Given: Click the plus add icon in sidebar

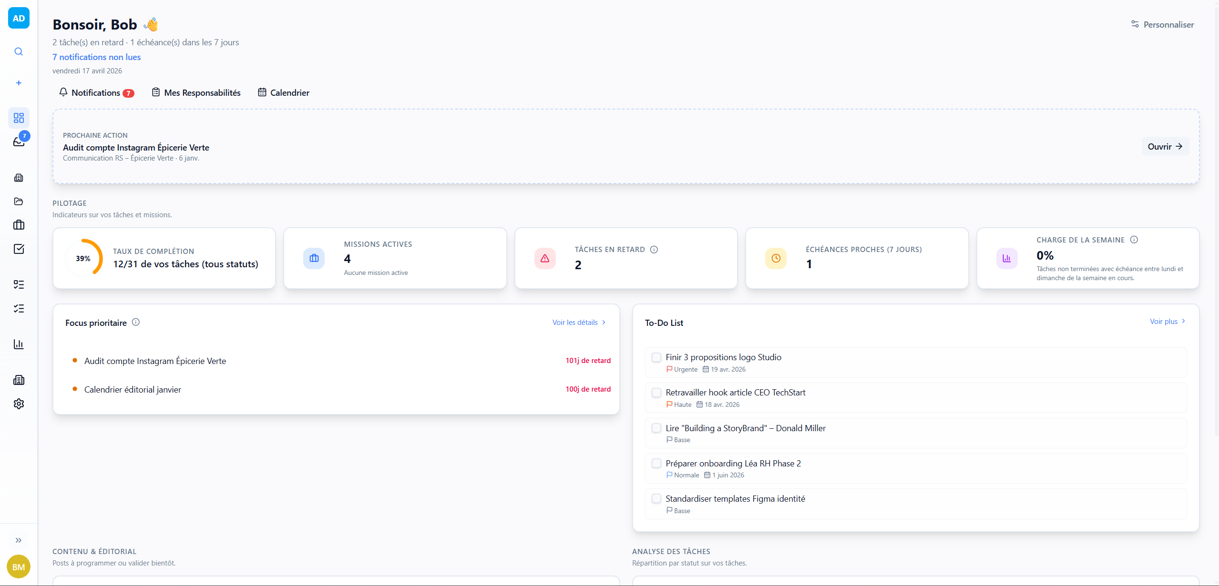Looking at the screenshot, I should [x=19, y=83].
